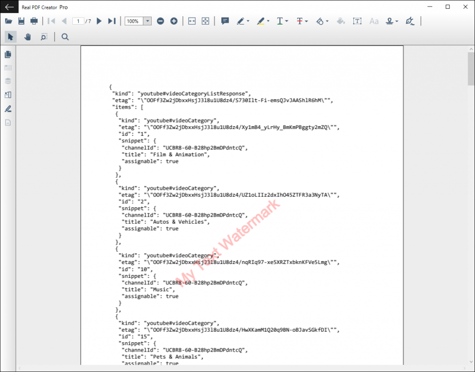The image size is (475, 372).
Task: Save the document using the floppy disk icon
Action: [21, 21]
